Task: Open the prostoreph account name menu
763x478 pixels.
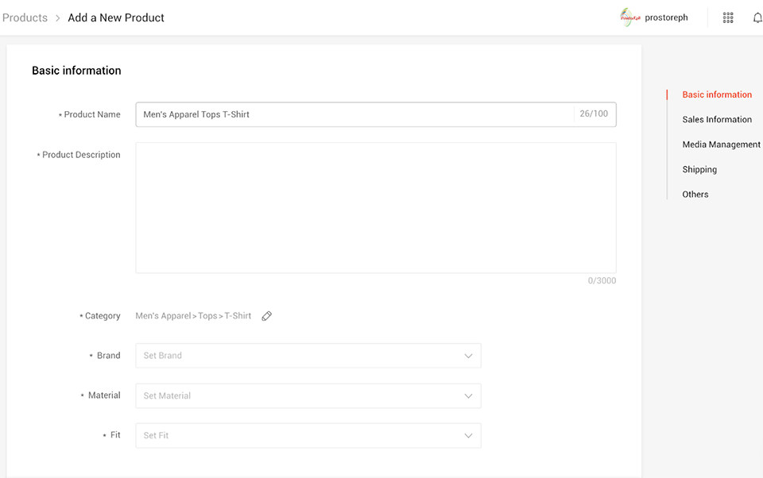Action: tap(666, 17)
